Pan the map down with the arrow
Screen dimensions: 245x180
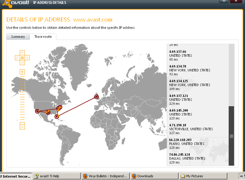(x=22, y=63)
